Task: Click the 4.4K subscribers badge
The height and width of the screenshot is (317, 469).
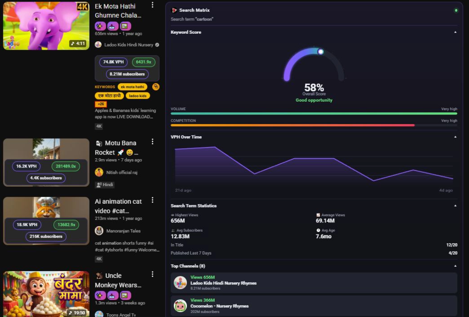Action: point(46,178)
